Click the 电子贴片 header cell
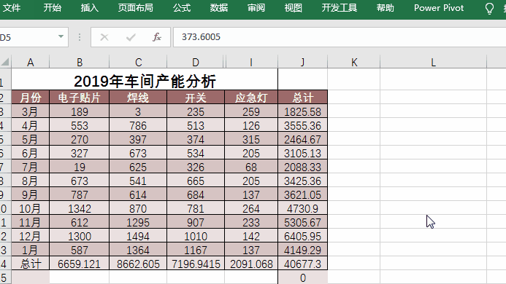The width and height of the screenshot is (506, 284). (80, 97)
